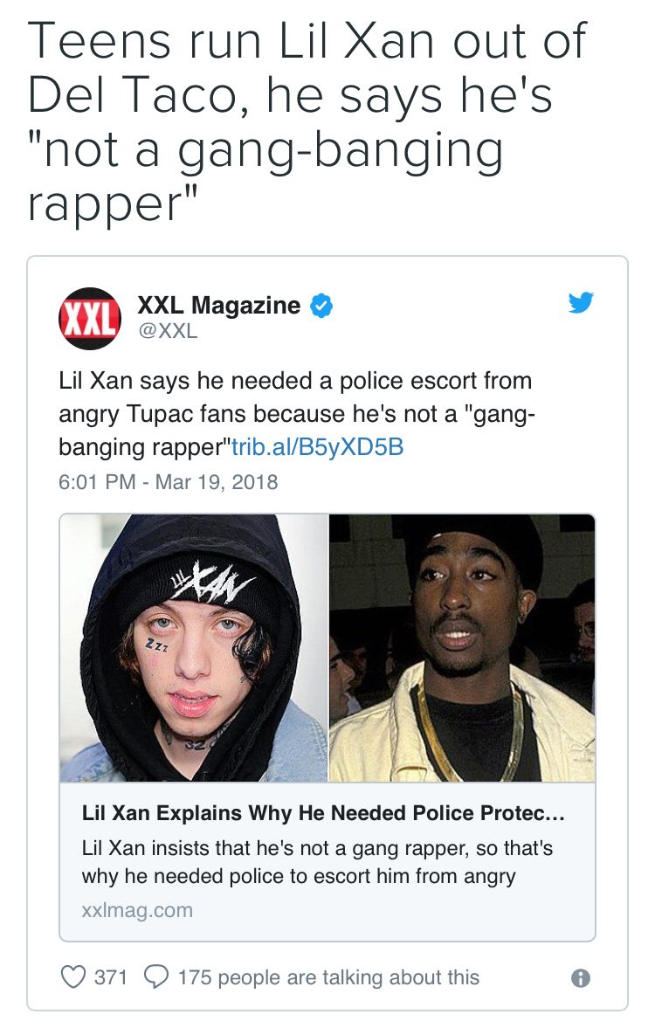655x1028 pixels.
Task: Open the Twitter bird icon in tweet corner
Action: [580, 302]
